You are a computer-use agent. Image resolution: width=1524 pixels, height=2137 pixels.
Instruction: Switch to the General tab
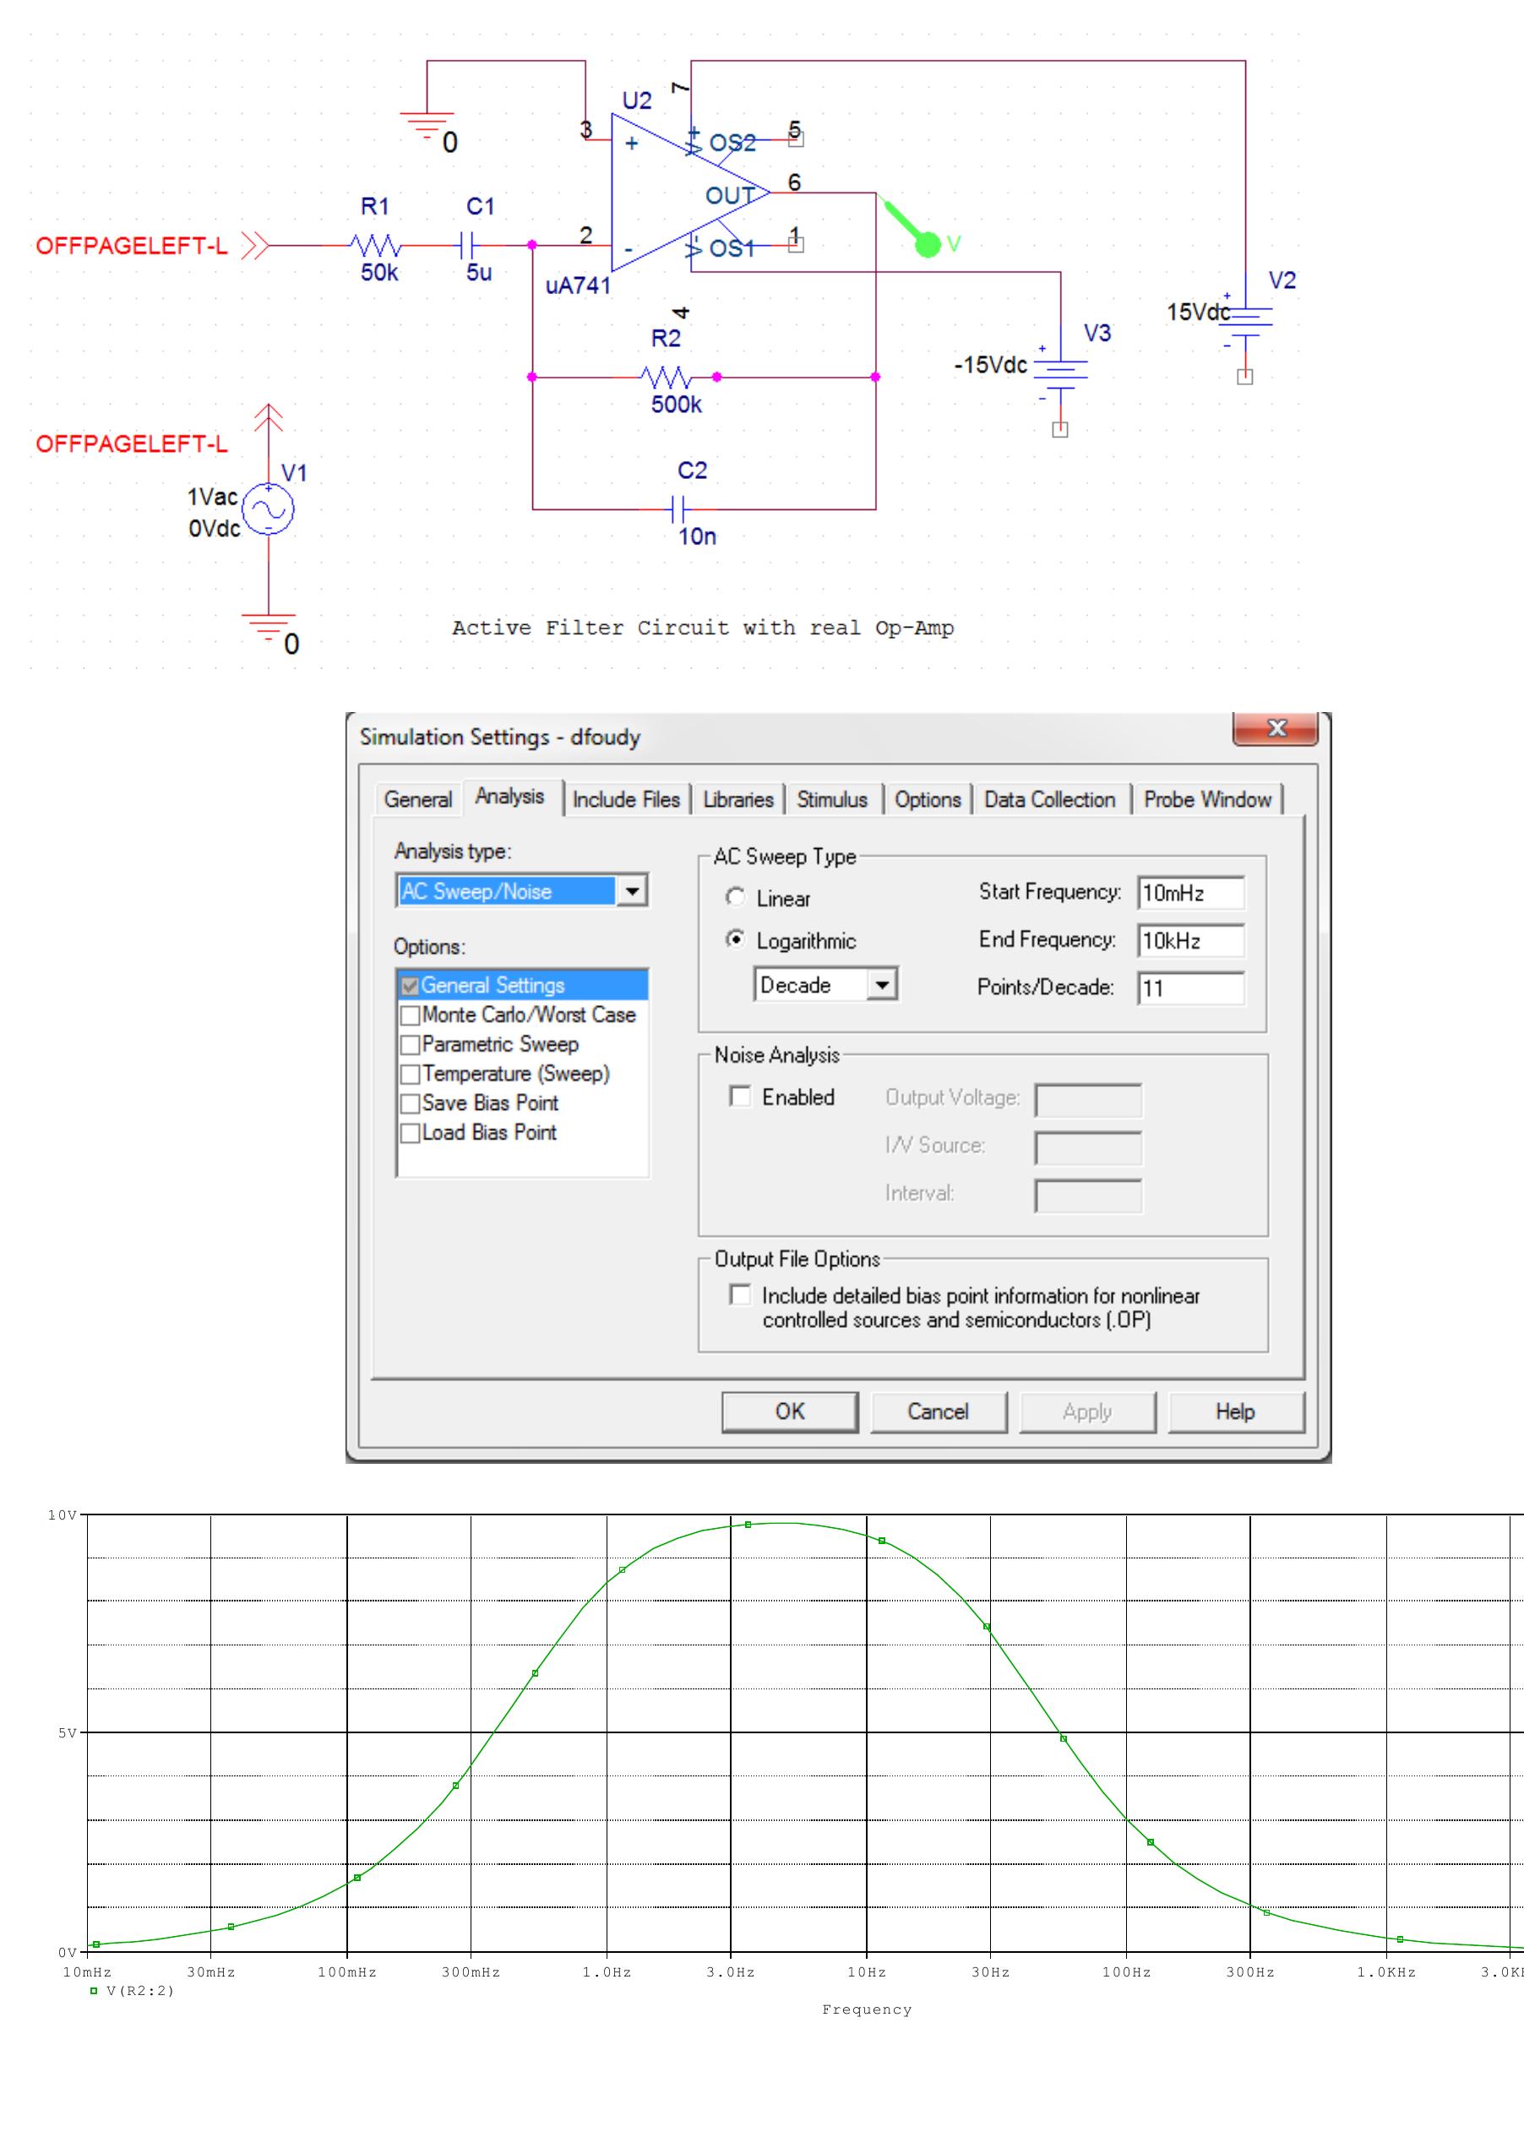(417, 799)
